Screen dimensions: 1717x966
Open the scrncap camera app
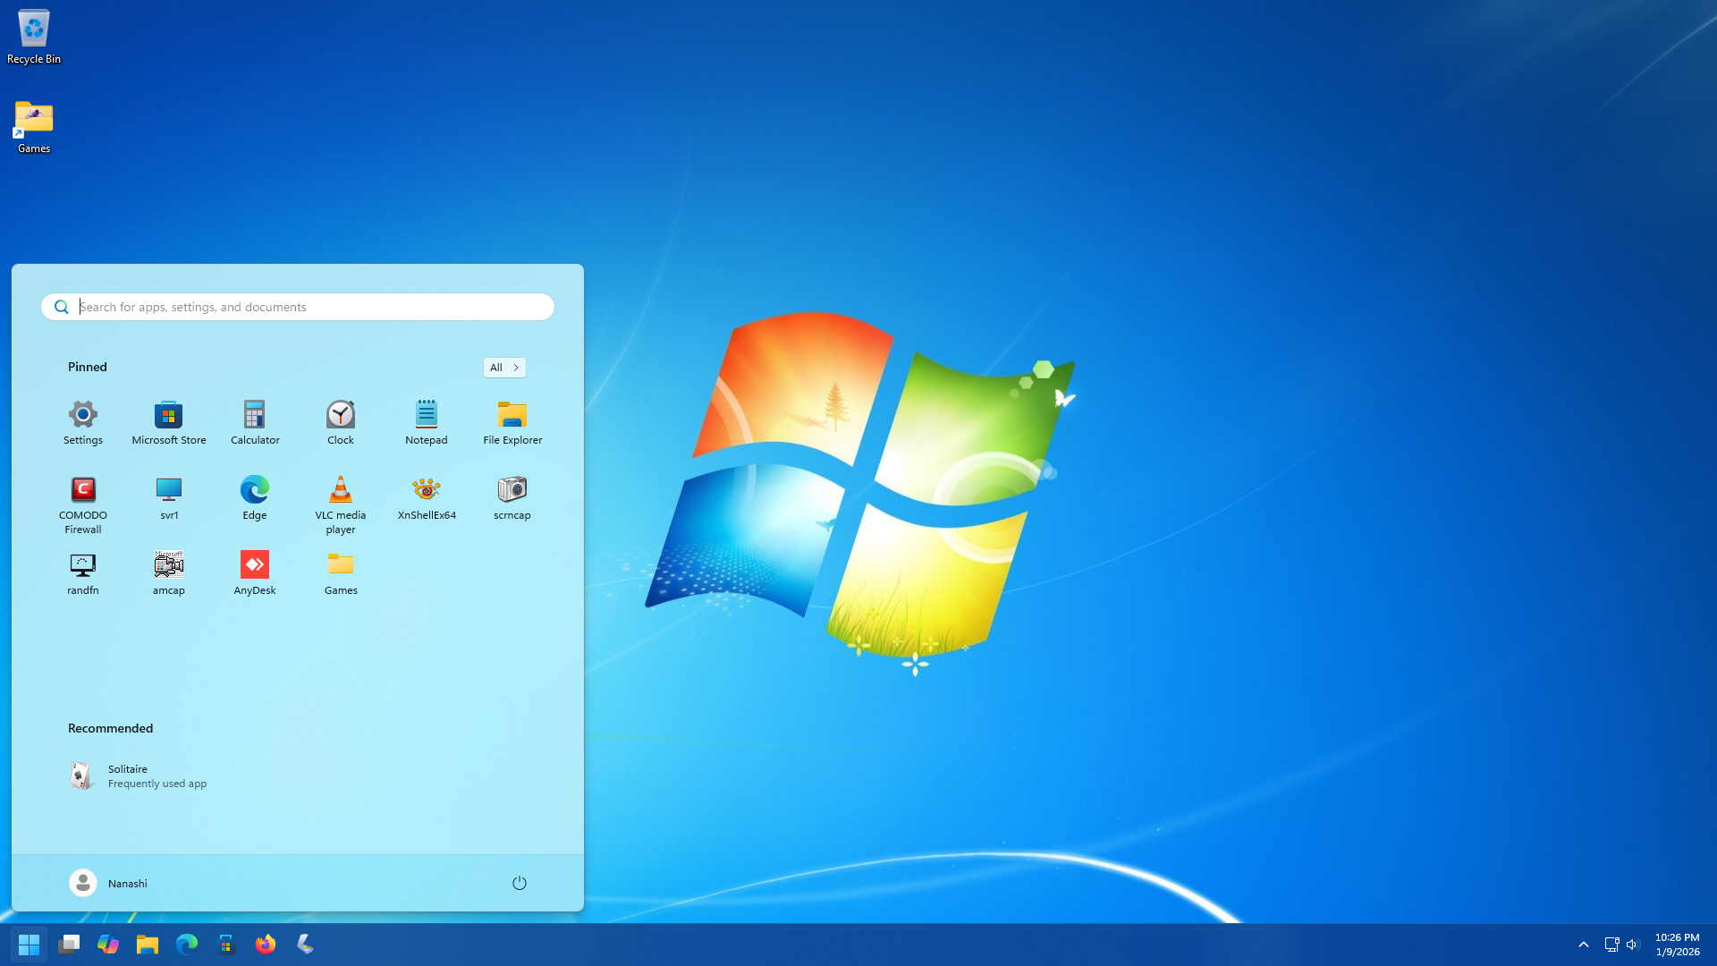point(512,498)
